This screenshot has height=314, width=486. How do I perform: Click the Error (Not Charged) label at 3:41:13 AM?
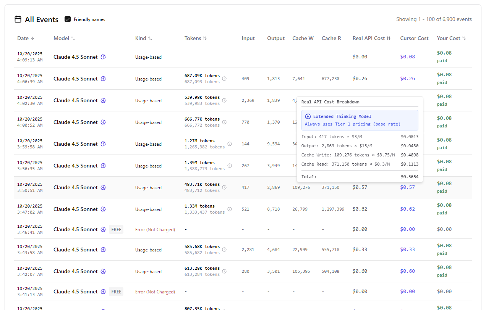(155, 292)
